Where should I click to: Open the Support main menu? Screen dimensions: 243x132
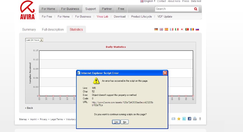coord(91,9)
